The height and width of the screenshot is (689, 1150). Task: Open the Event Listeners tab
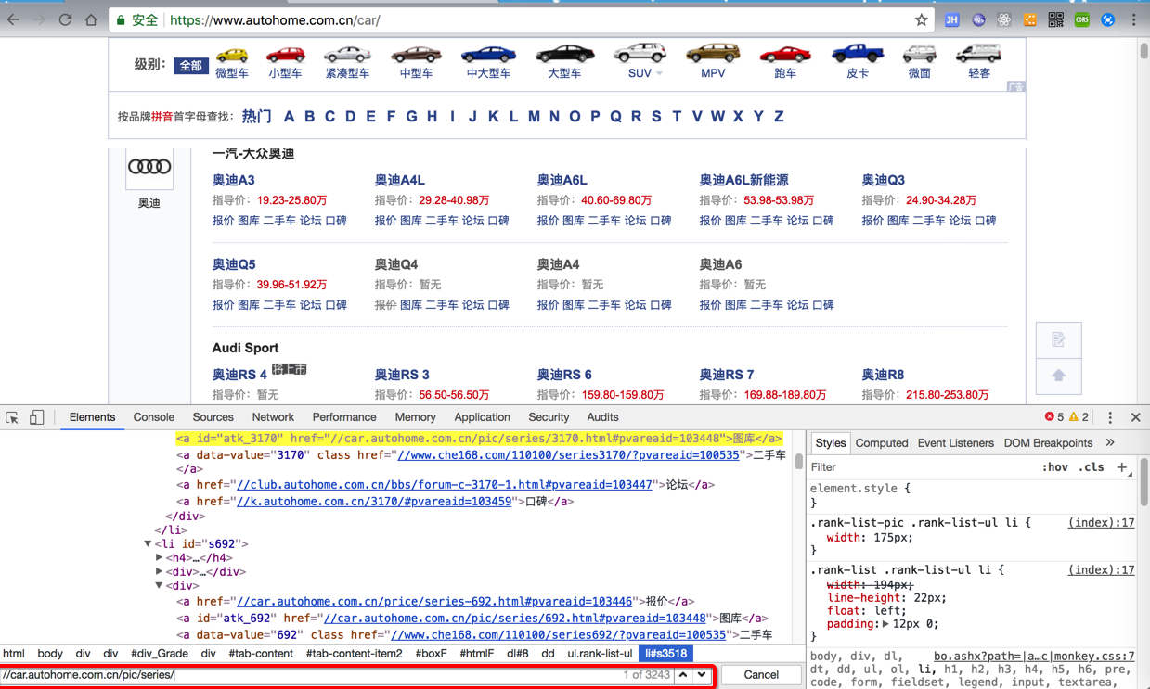click(x=956, y=443)
